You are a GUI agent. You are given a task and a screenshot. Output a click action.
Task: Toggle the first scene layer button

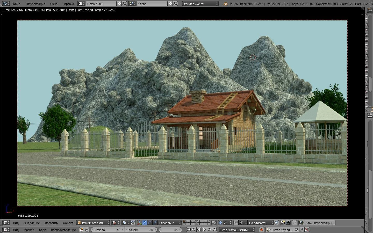[x=184, y=221]
